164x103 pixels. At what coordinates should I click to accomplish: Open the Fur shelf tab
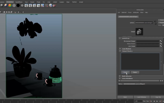[x=44, y=2]
